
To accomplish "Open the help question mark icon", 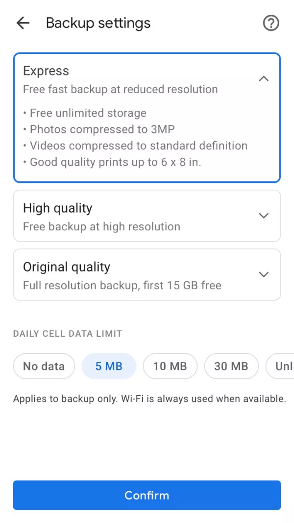I will tap(271, 23).
